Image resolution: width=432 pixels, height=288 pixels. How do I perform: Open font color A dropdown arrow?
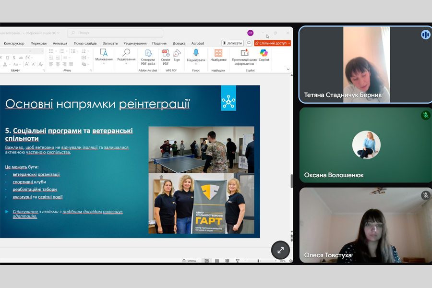click(10, 64)
